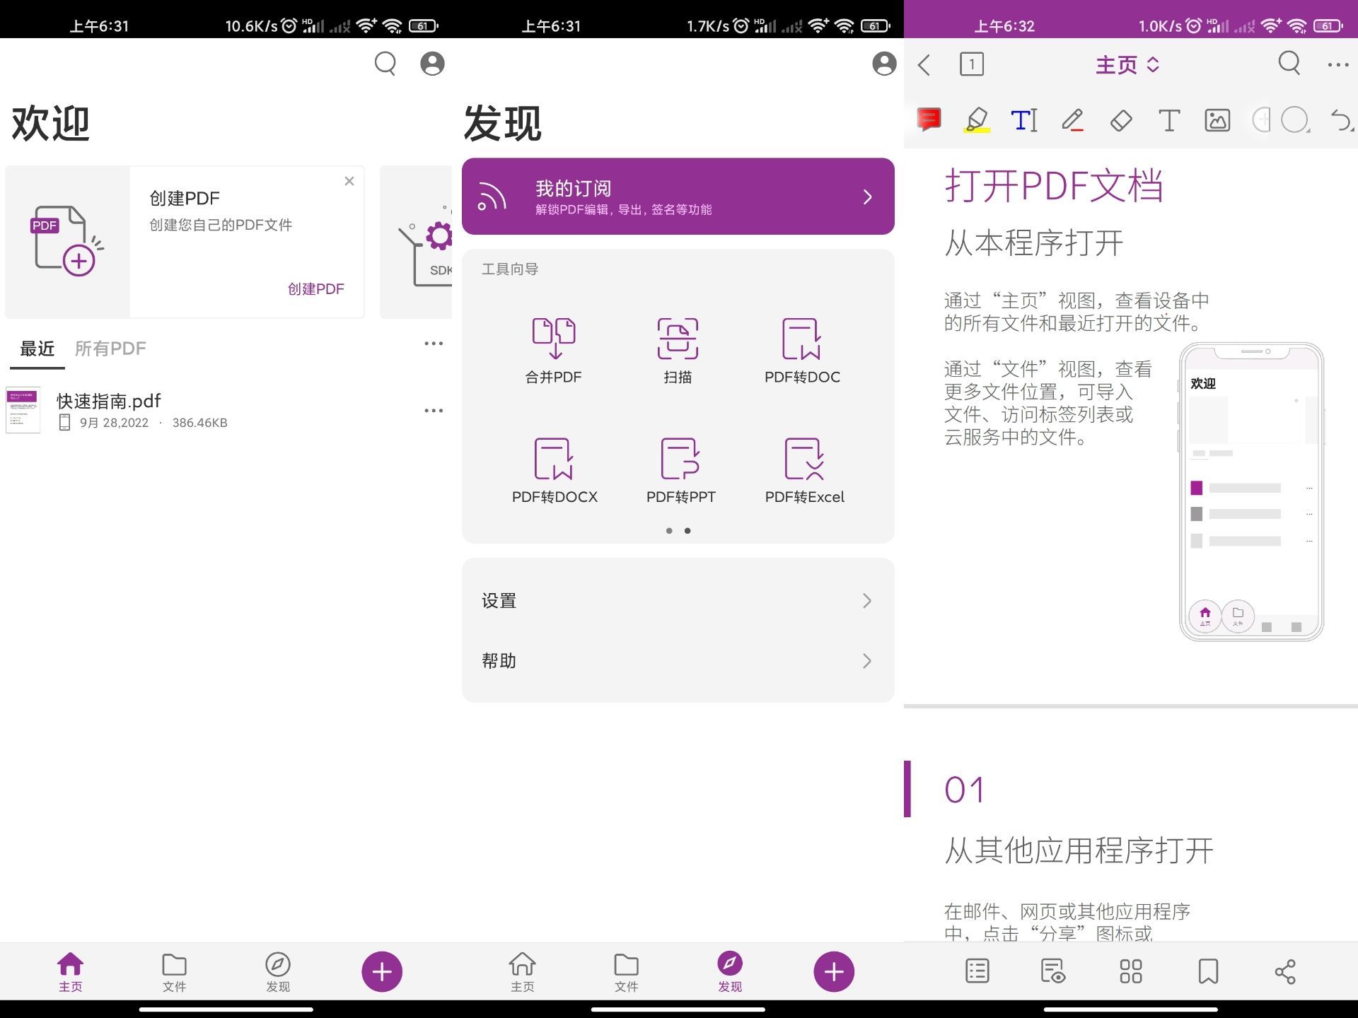This screenshot has width=1358, height=1018.
Task: Open the document outline icon
Action: (x=977, y=971)
